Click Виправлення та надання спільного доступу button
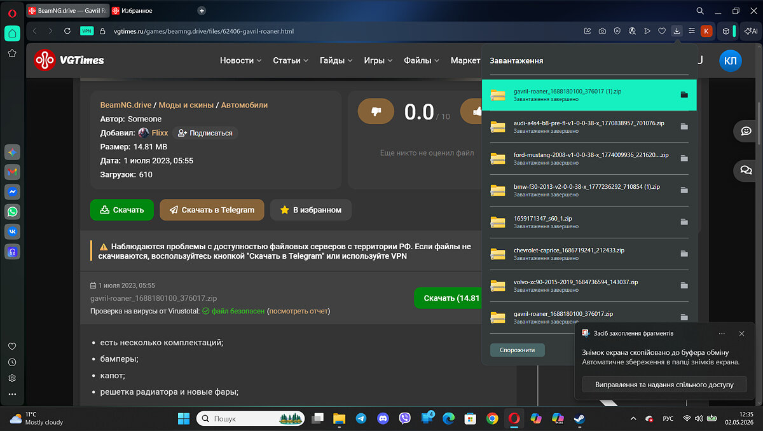Image resolution: width=763 pixels, height=431 pixels. point(664,385)
